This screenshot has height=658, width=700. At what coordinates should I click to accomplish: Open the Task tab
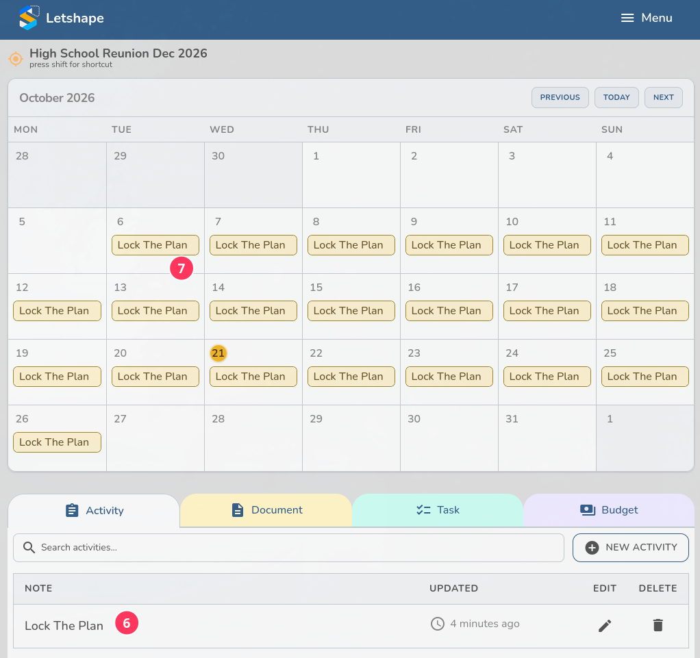pos(438,510)
